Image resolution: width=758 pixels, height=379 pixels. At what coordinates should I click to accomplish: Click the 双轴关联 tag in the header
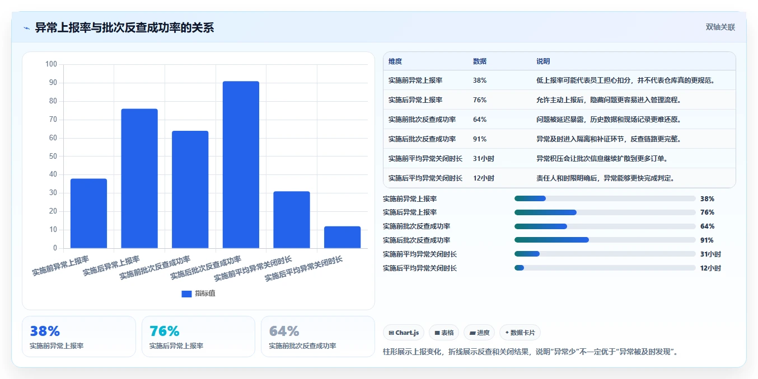point(720,27)
